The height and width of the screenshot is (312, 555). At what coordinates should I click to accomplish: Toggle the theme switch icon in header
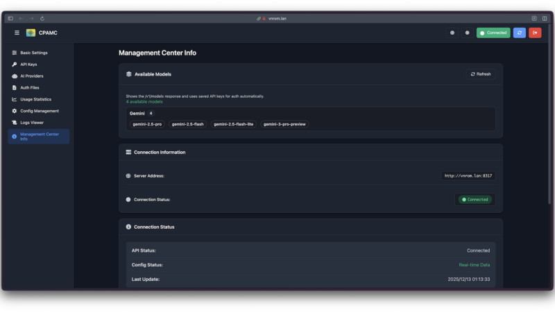[467, 33]
